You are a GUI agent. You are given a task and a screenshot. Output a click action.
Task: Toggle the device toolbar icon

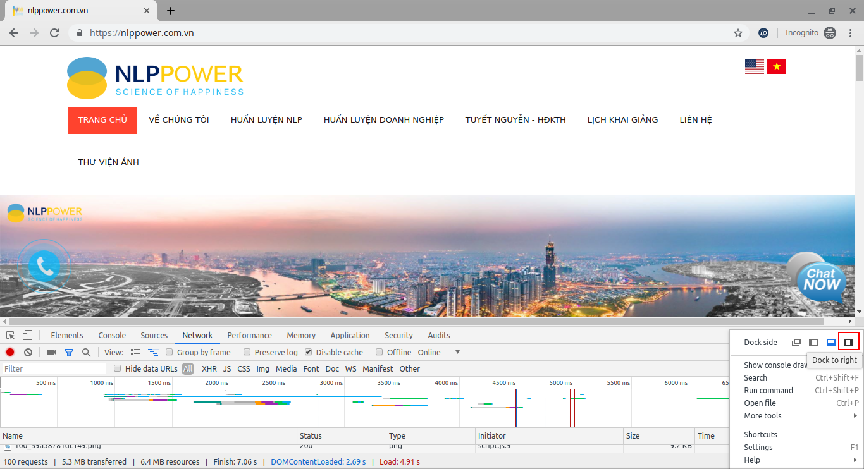click(x=27, y=335)
